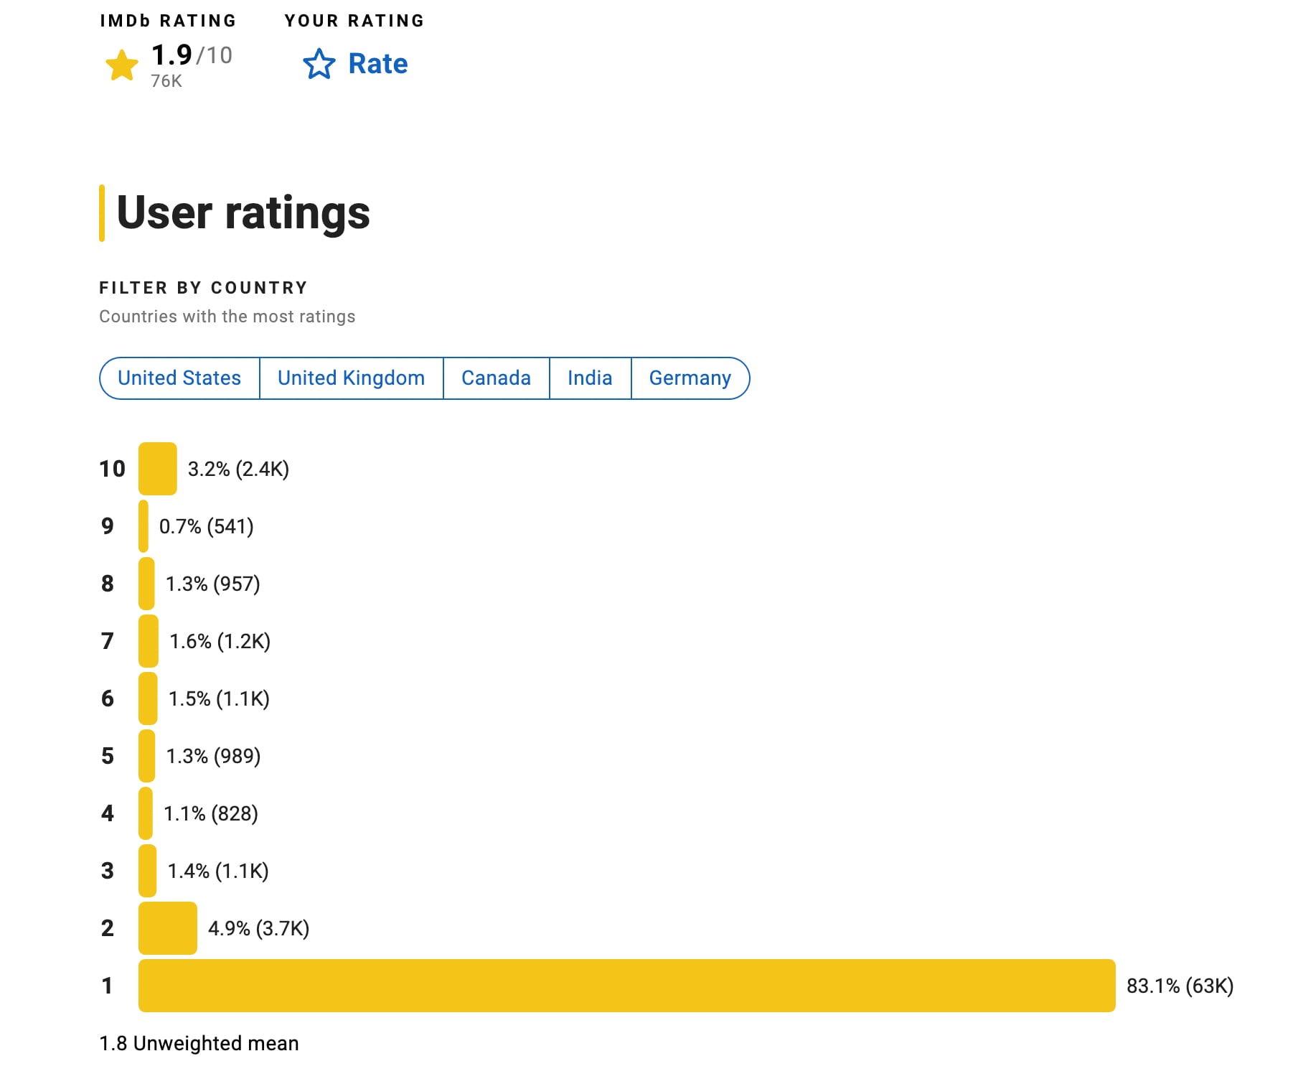Select the Canada country filter
This screenshot has height=1084, width=1293.
click(x=496, y=378)
